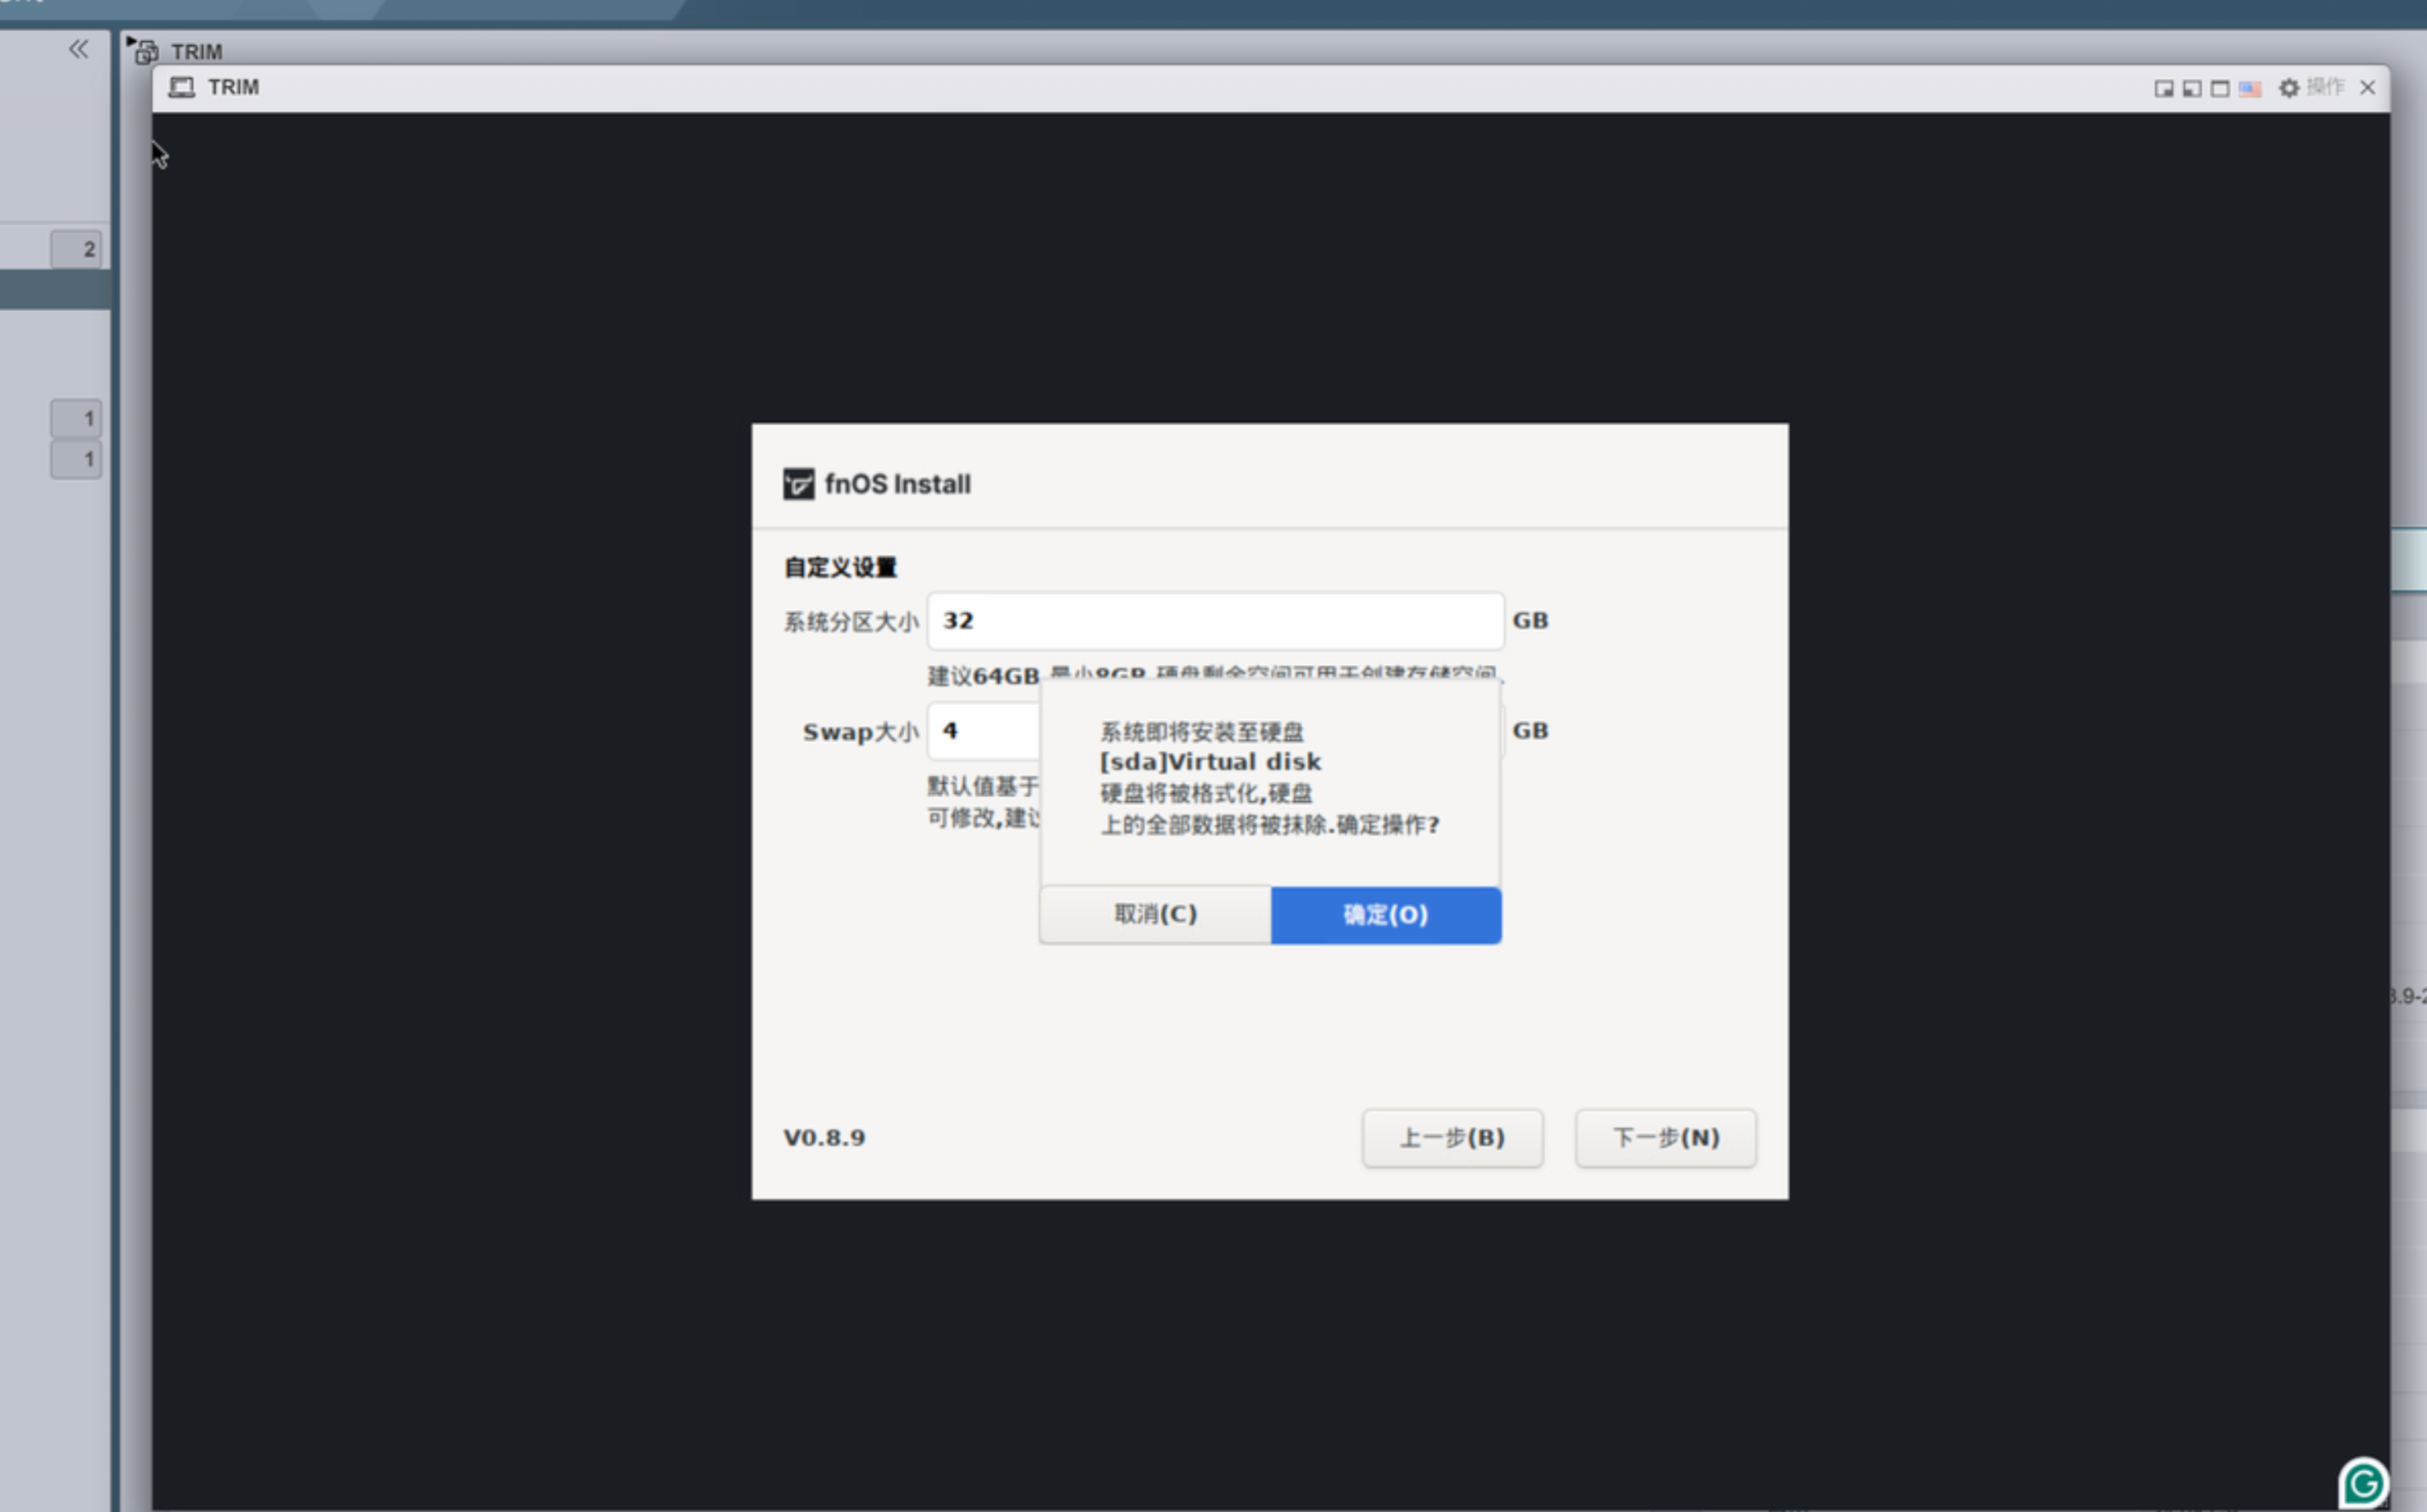
Task: Click the Grammarly icon in corner
Action: 2363,1482
